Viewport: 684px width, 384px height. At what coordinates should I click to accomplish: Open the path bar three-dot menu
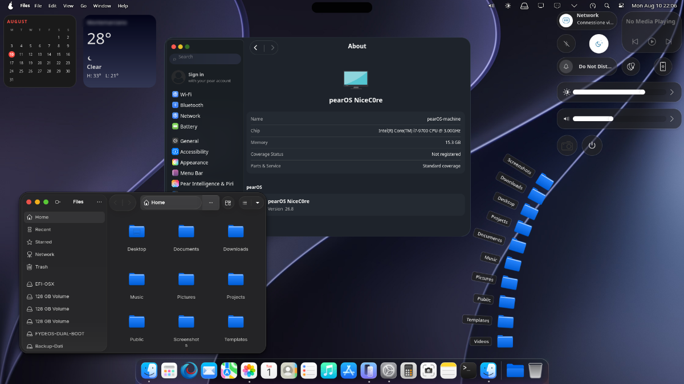[x=211, y=203]
